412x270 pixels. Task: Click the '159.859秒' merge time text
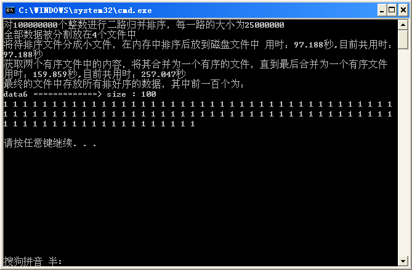(55, 74)
